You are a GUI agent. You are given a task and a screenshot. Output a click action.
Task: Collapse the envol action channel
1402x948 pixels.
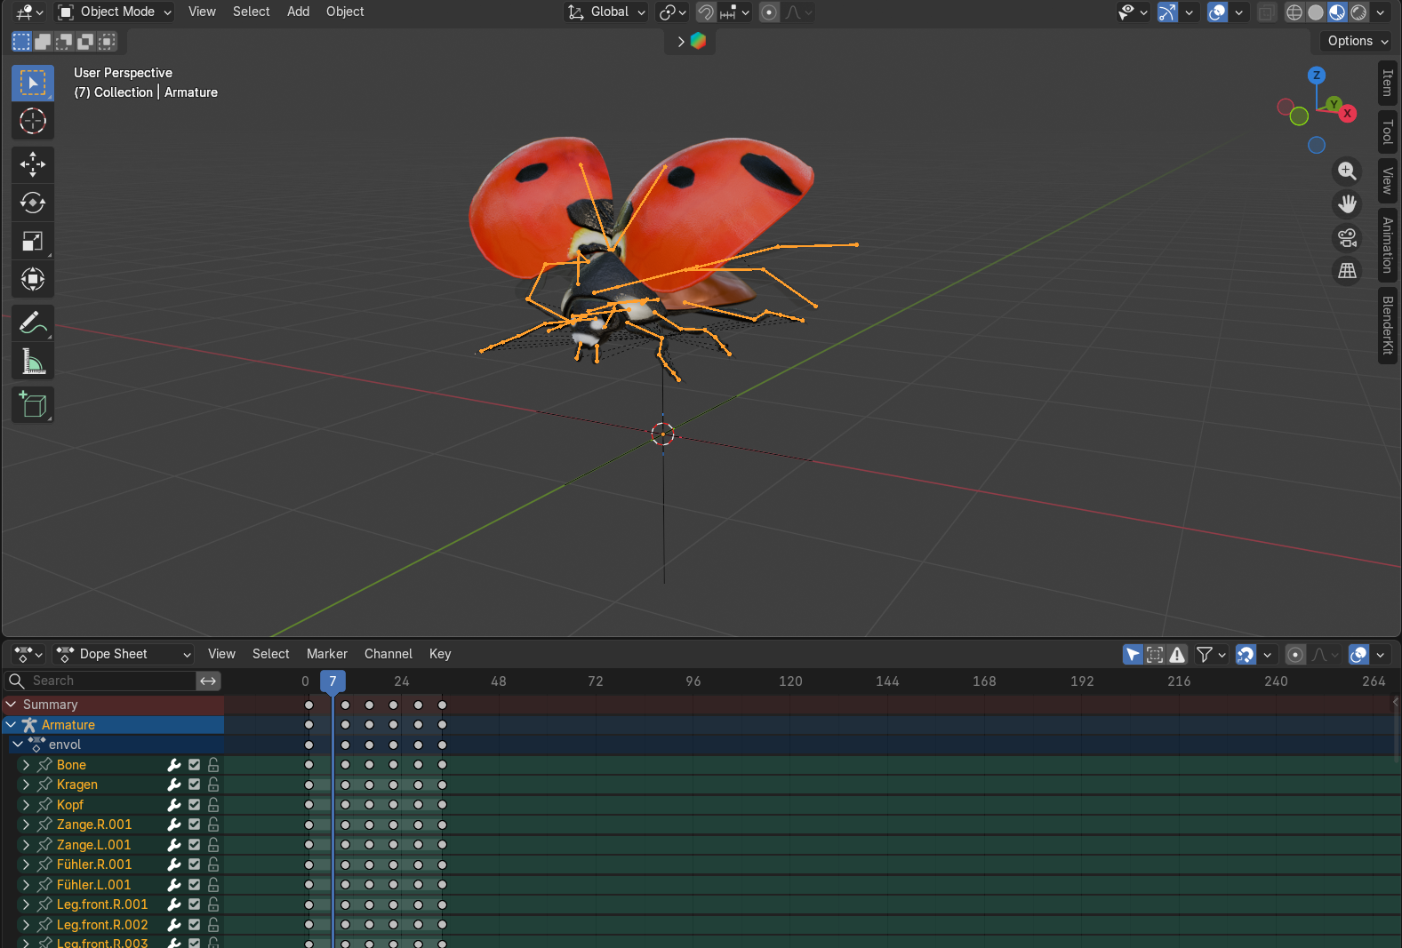(18, 745)
